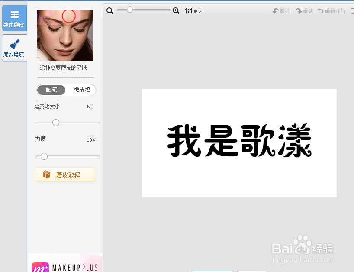Select the 整体磨皮 whole-face smoothing tool
The width and height of the screenshot is (354, 272).
[x=14, y=18]
